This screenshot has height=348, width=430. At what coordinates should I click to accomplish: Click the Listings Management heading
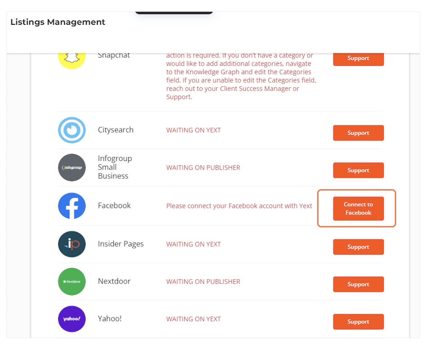[x=58, y=22]
